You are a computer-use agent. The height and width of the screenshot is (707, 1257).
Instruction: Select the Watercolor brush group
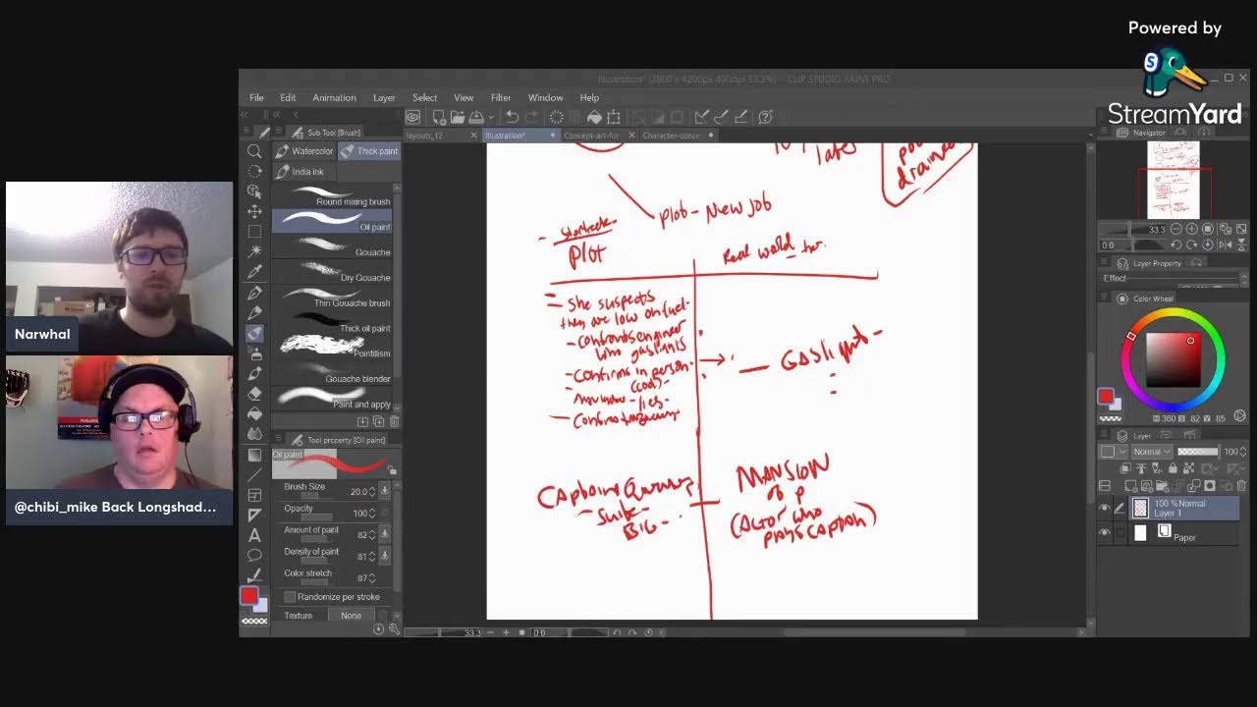tap(304, 151)
